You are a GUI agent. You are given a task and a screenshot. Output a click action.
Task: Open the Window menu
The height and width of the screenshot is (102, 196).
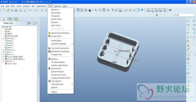(x=58, y=6)
